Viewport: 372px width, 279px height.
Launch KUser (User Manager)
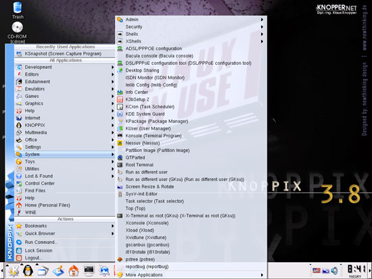pyautogui.click(x=191, y=128)
